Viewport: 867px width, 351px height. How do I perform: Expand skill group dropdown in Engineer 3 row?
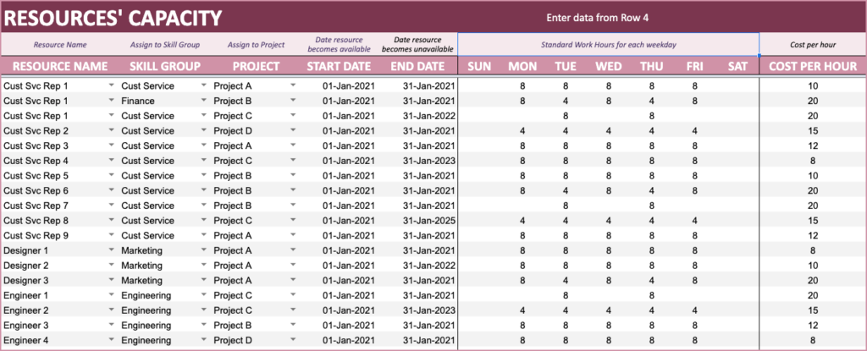coord(205,325)
